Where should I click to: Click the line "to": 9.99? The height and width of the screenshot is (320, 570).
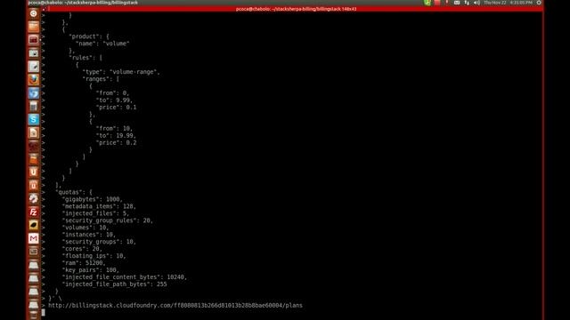click(x=114, y=100)
